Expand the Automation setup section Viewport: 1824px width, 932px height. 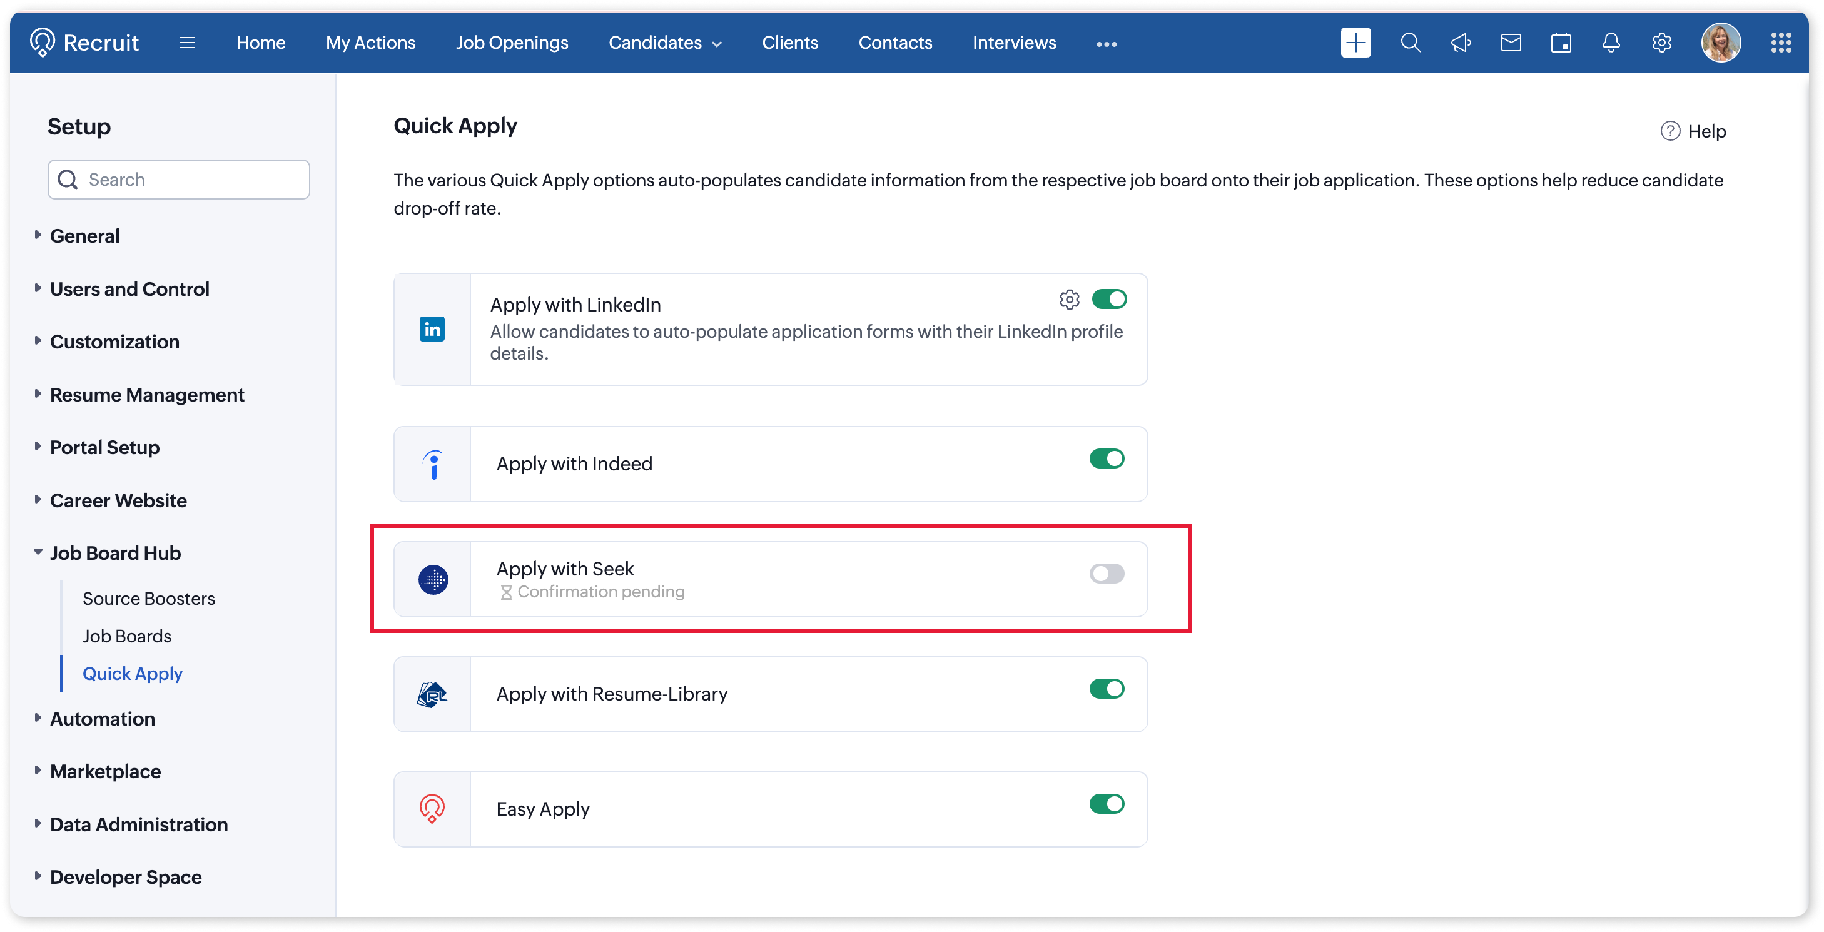tap(103, 719)
